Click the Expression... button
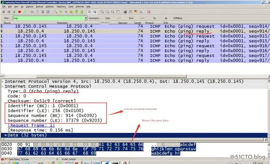The height and width of the screenshot is (164, 270). click(94, 18)
